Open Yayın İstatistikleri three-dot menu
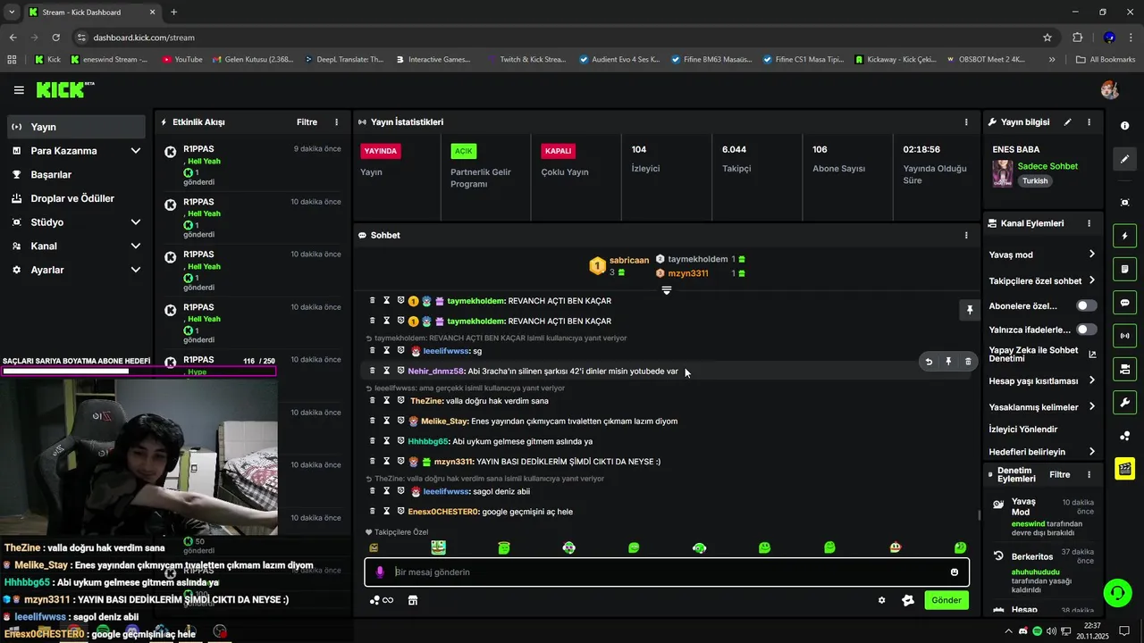This screenshot has width=1144, height=643. [x=966, y=122]
